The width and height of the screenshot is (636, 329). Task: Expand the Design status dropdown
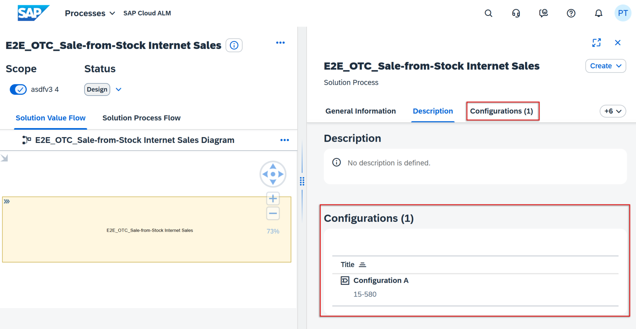coord(119,89)
